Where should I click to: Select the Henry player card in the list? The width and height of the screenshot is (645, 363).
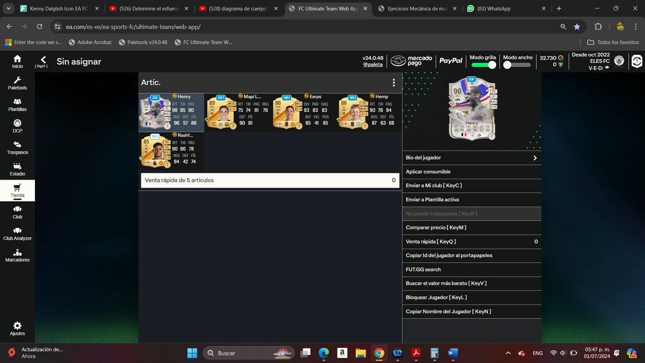(171, 112)
